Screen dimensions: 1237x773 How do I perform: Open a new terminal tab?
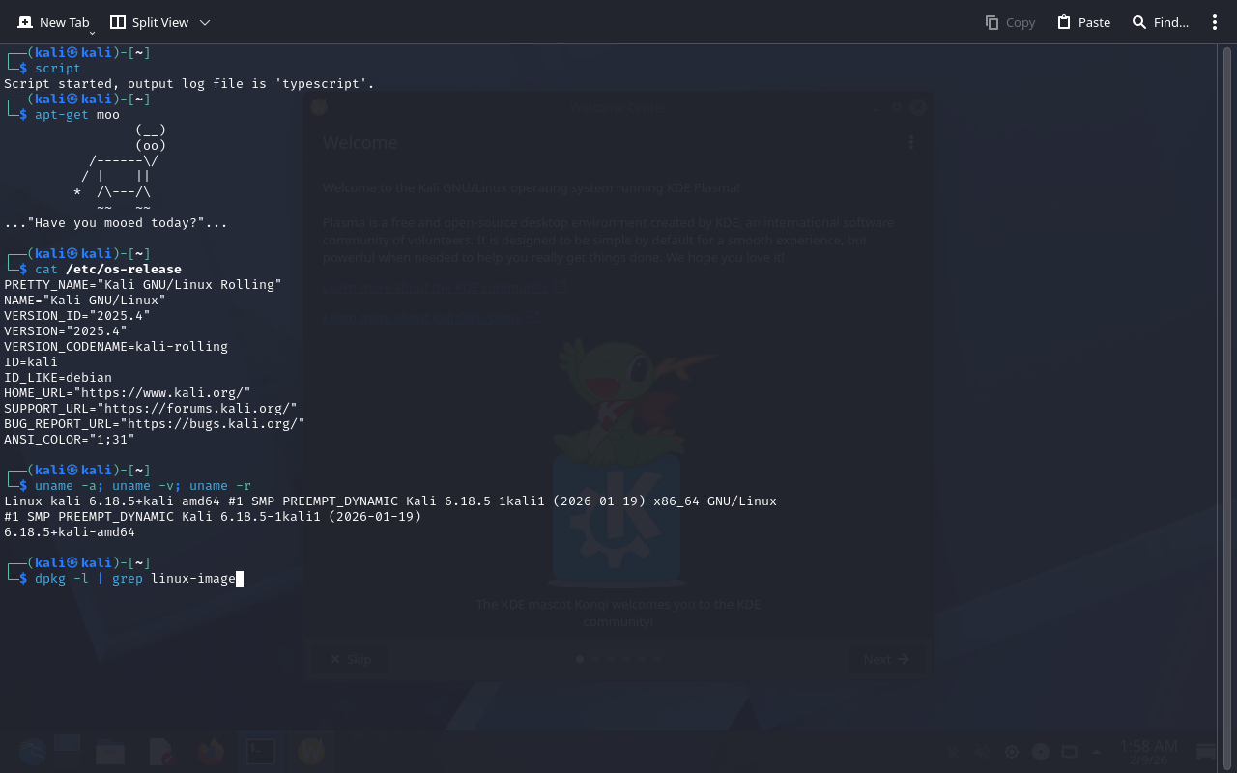[53, 22]
